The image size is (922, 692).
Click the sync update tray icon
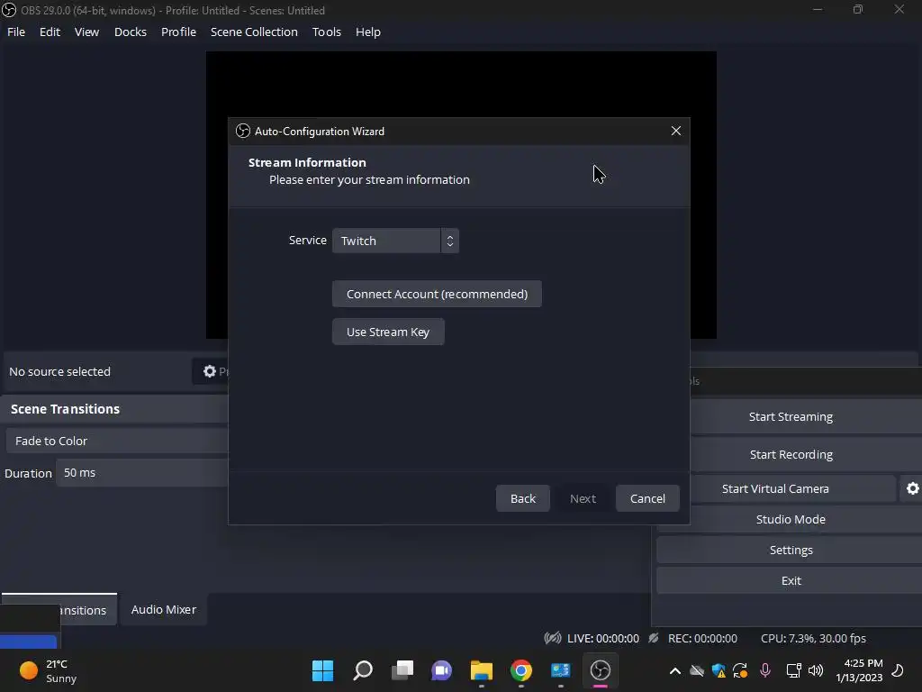(740, 670)
